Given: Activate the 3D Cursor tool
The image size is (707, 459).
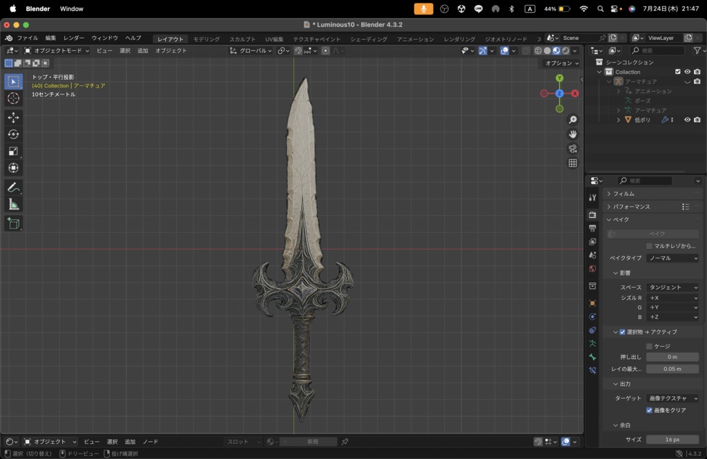Looking at the screenshot, I should (14, 99).
